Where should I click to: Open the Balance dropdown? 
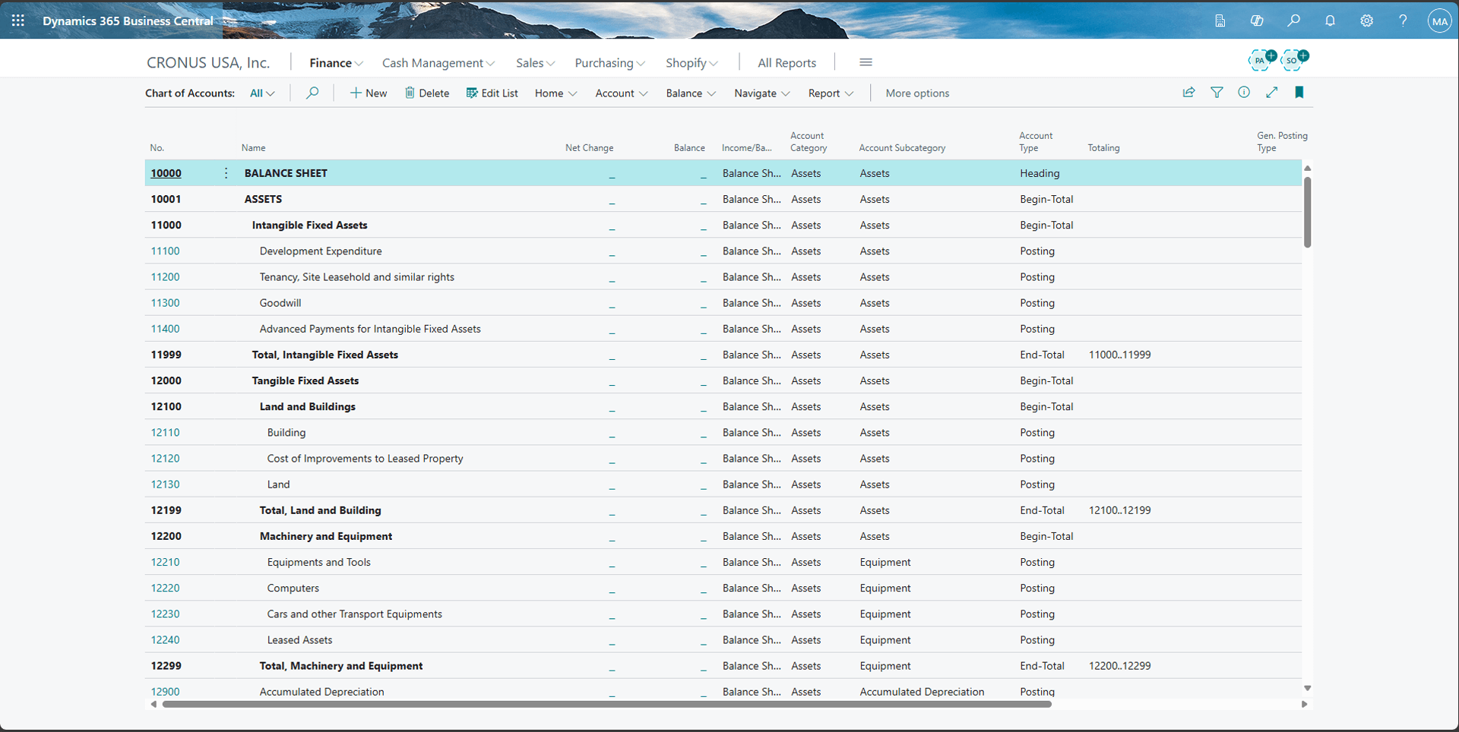click(x=689, y=93)
